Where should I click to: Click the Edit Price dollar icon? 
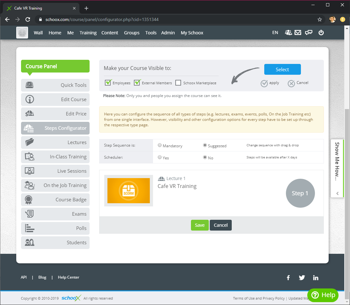coord(29,114)
